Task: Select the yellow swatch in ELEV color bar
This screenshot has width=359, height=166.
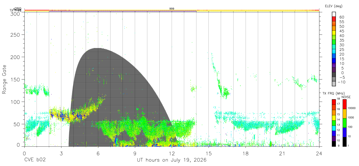Action: click(334, 32)
